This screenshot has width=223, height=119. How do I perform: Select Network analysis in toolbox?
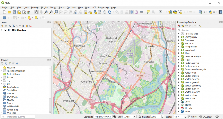[x=193, y=56]
